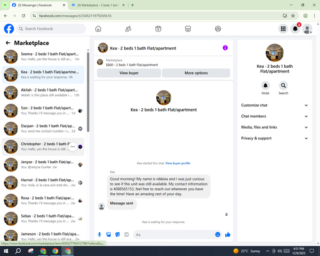Go back in the browser
The image size is (320, 256).
tap(6, 16)
